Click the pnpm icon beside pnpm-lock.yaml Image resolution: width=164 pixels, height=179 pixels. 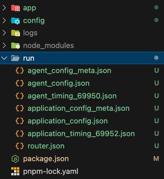[15, 171]
